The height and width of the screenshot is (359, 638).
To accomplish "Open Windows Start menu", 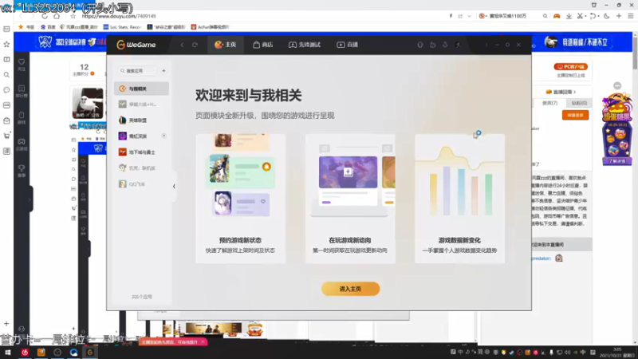I will click(8, 353).
